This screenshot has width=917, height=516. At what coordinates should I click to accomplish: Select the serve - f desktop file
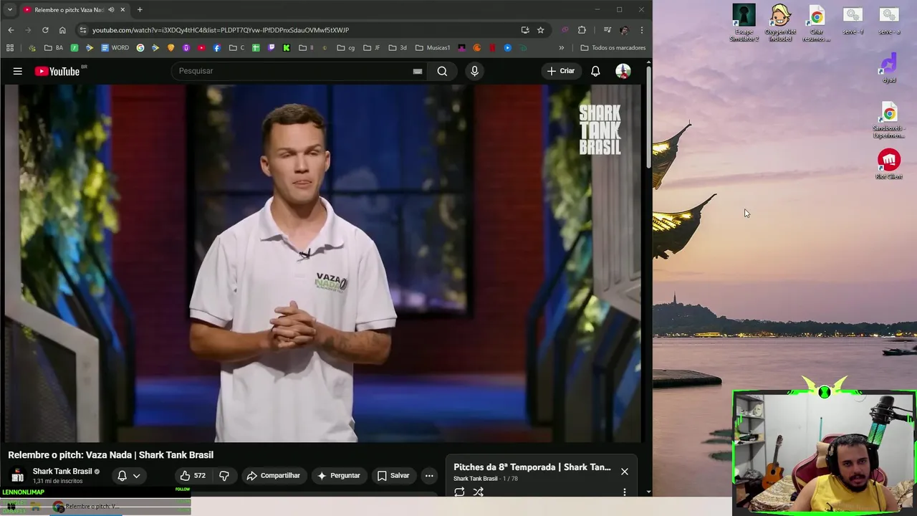point(853,20)
